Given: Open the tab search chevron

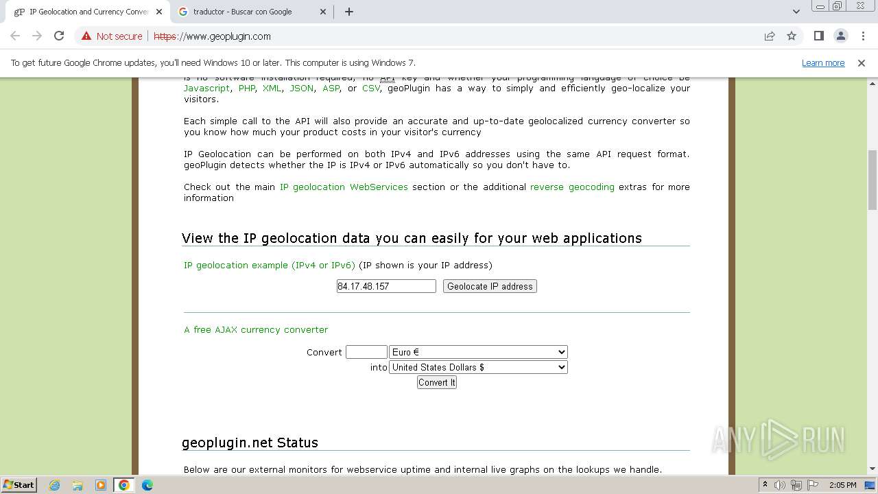Looking at the screenshot, I should (x=796, y=12).
